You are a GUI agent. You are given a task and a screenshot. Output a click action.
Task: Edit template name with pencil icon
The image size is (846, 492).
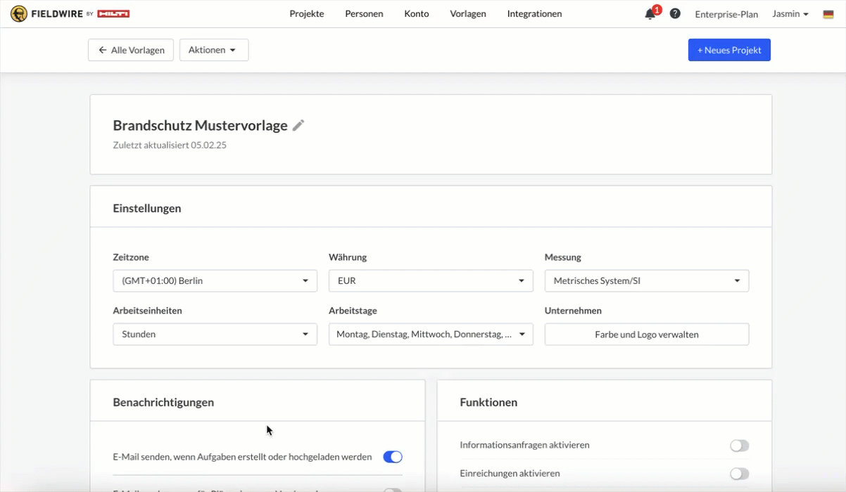point(298,125)
